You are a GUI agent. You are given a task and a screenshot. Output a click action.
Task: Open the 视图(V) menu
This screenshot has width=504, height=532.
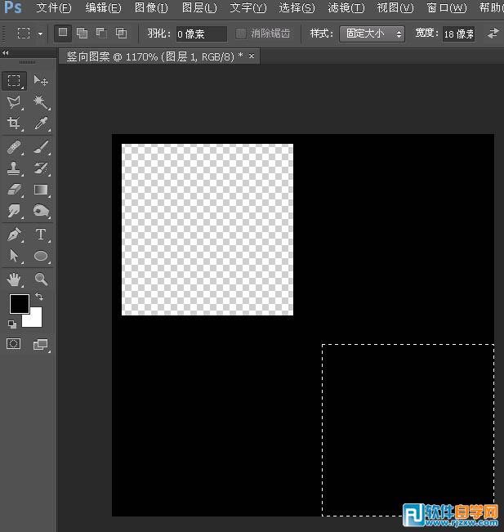395,7
